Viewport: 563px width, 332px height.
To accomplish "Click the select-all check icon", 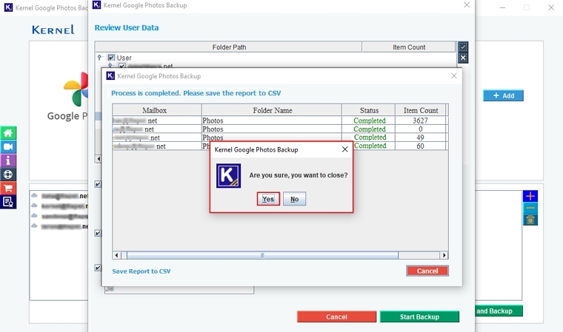I will point(463,47).
